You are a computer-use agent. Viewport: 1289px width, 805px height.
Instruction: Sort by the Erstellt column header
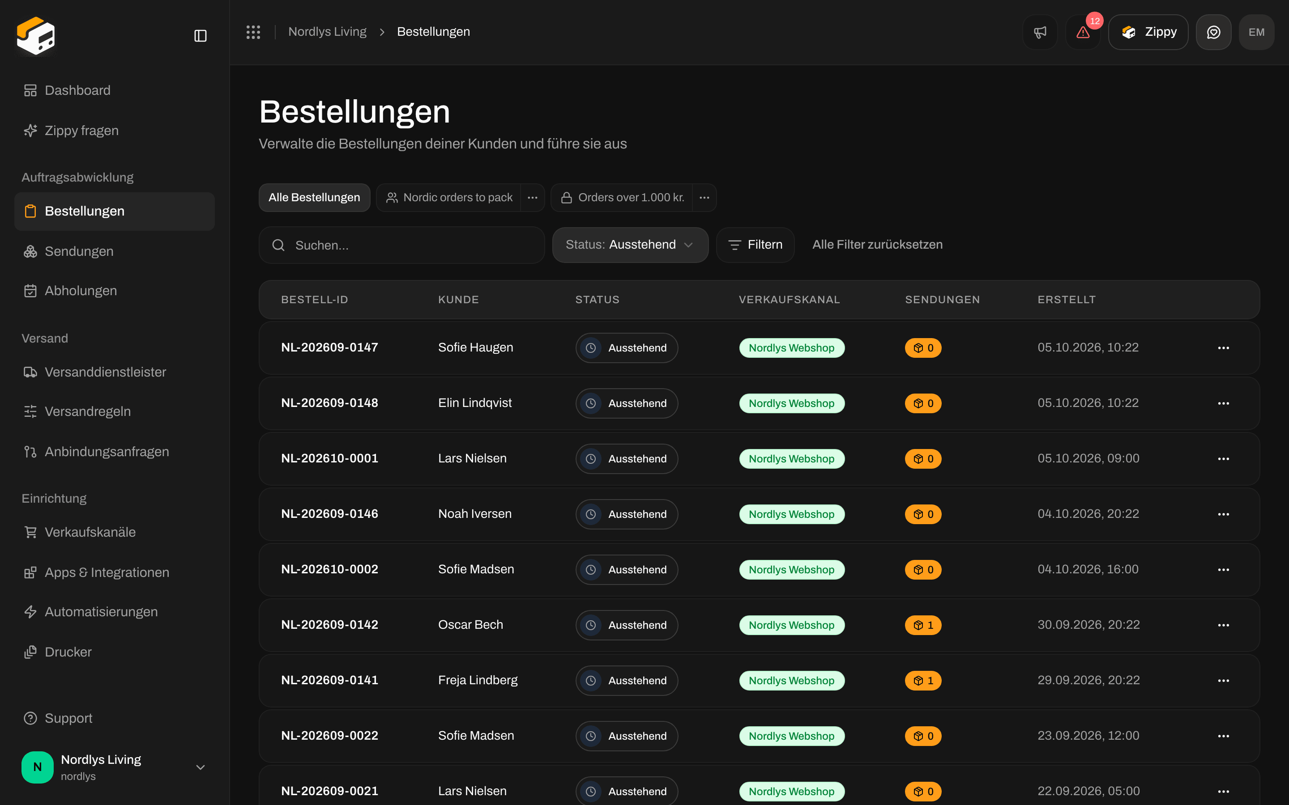(1067, 300)
